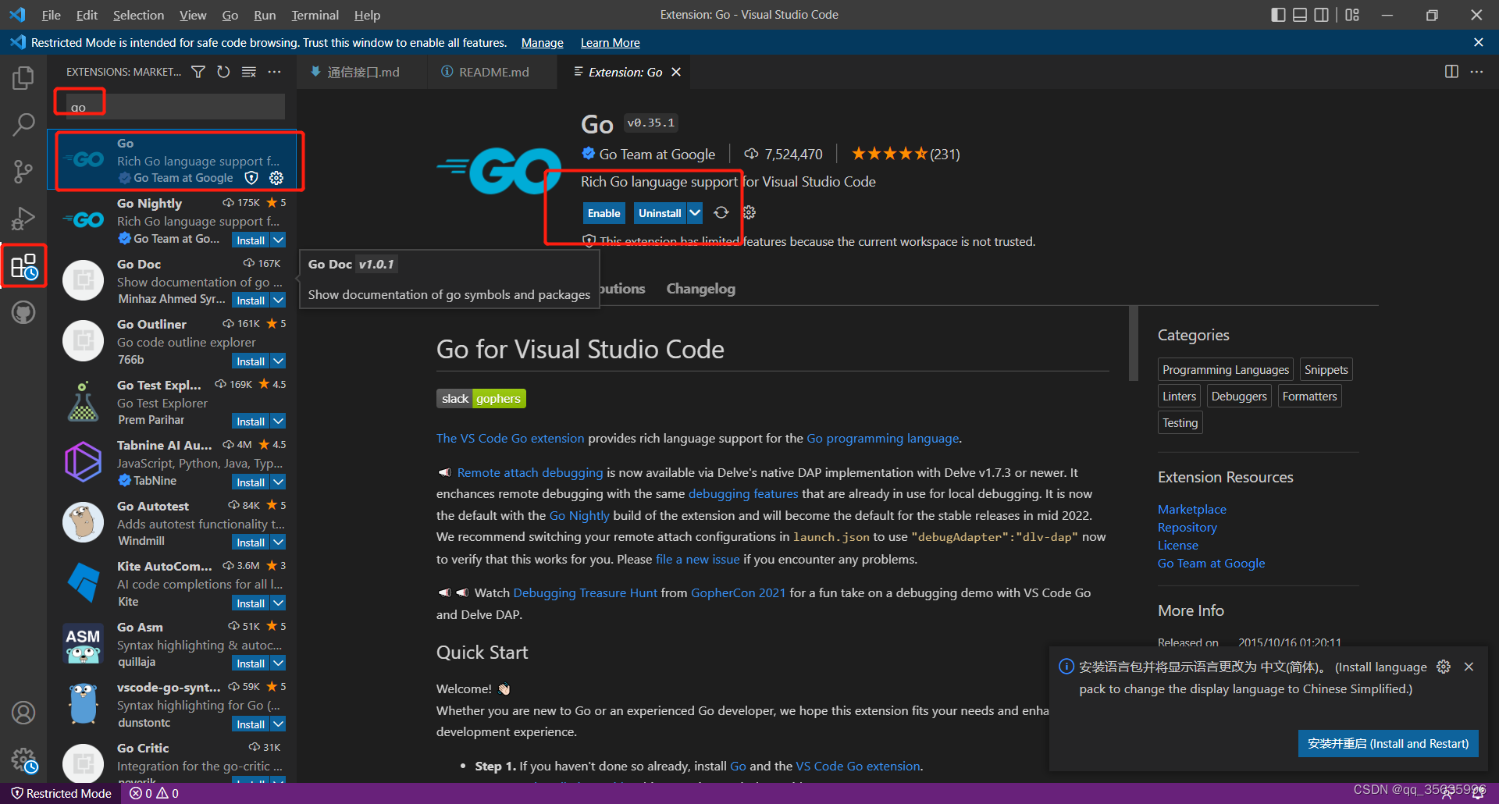Open manage gear on Go extension page

click(749, 212)
